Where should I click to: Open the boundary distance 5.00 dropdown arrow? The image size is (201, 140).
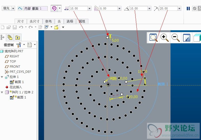point(120,9)
